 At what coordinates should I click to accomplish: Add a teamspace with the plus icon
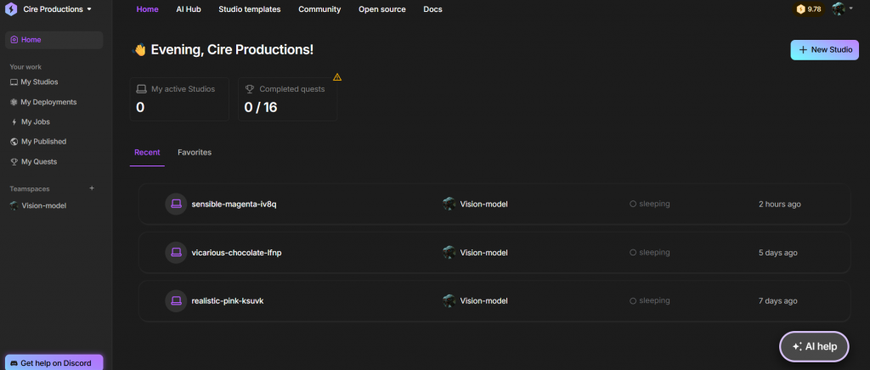click(x=92, y=188)
